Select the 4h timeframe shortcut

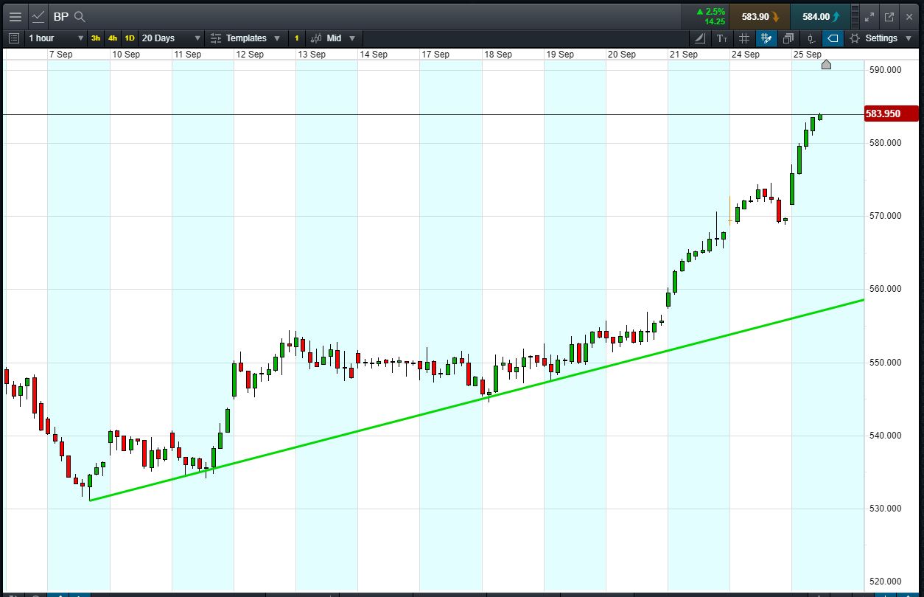112,38
